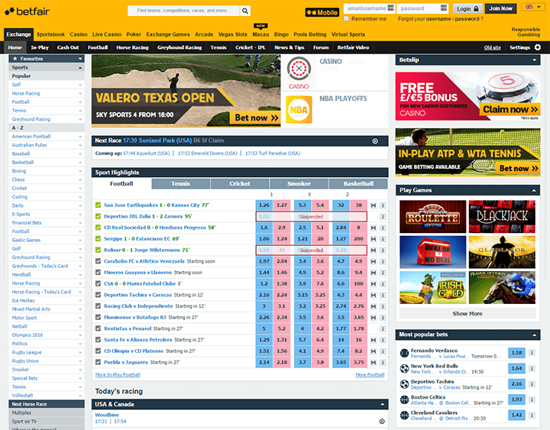Open the More In-Play Football link
550x430 pixels.
pyautogui.click(x=118, y=375)
